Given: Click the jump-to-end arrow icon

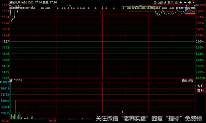Looking at the screenshot, I should [x=190, y=2].
